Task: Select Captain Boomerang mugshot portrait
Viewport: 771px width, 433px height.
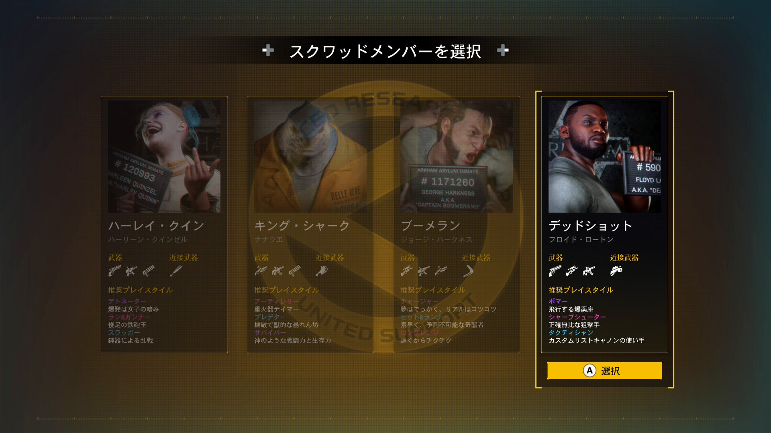Action: coord(457,156)
